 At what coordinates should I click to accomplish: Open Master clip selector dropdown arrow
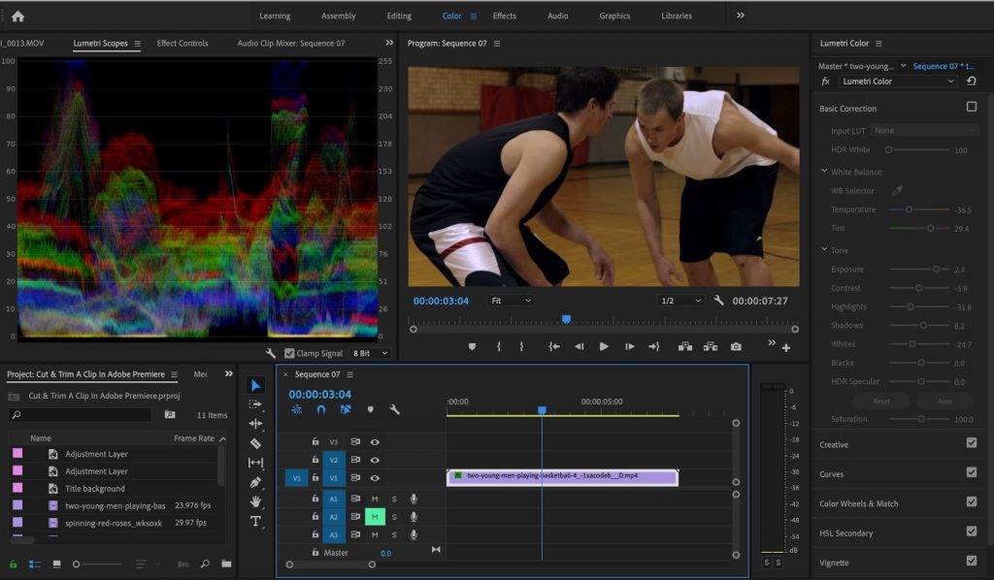click(904, 66)
